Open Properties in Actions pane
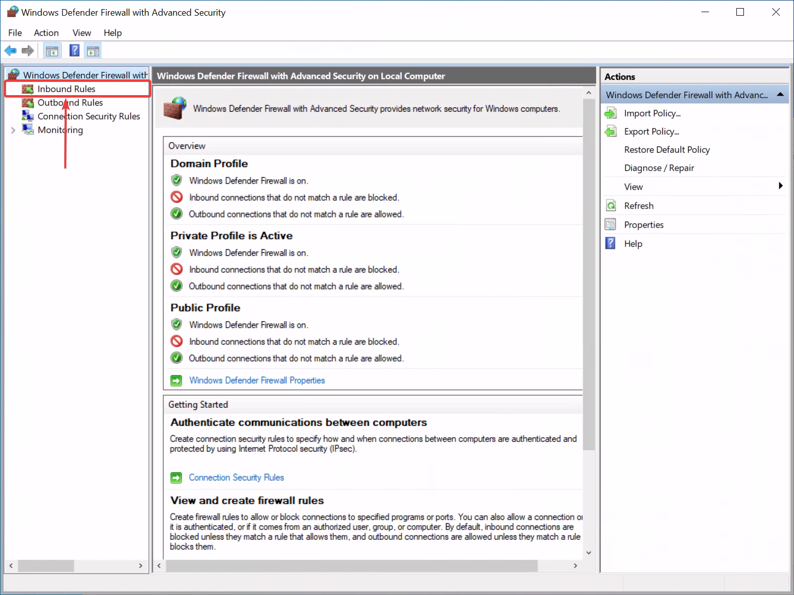Screen dimensions: 794x595 [x=644, y=225]
